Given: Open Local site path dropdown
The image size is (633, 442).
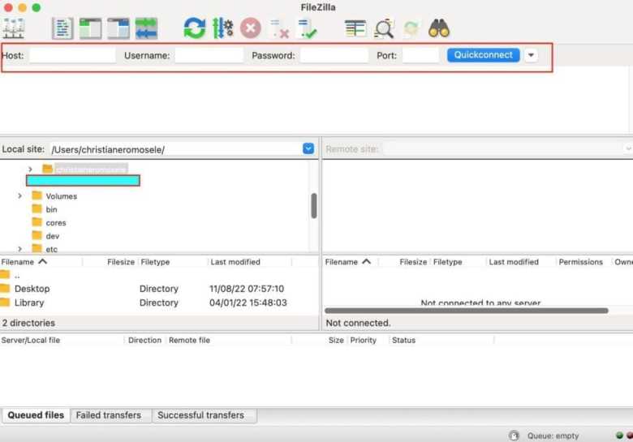Looking at the screenshot, I should tap(308, 148).
